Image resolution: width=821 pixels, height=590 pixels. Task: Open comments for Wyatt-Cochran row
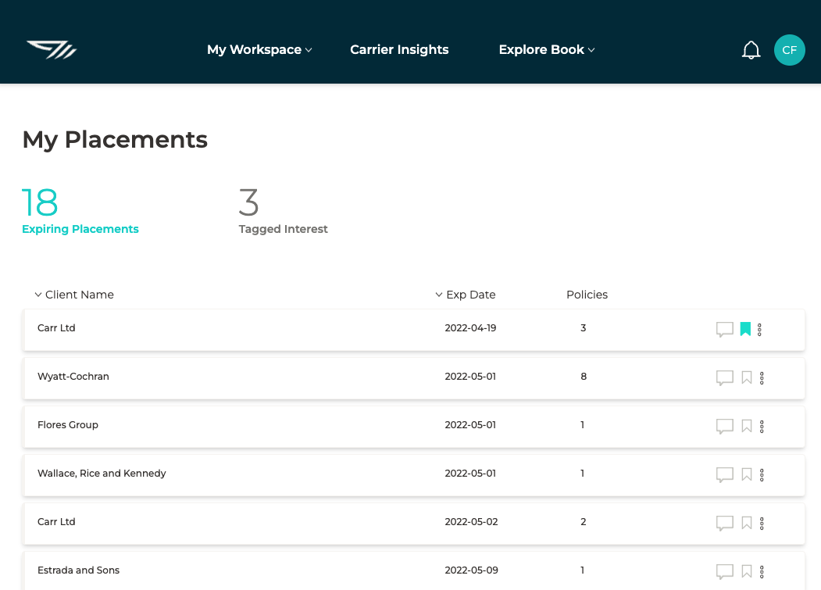coord(724,378)
